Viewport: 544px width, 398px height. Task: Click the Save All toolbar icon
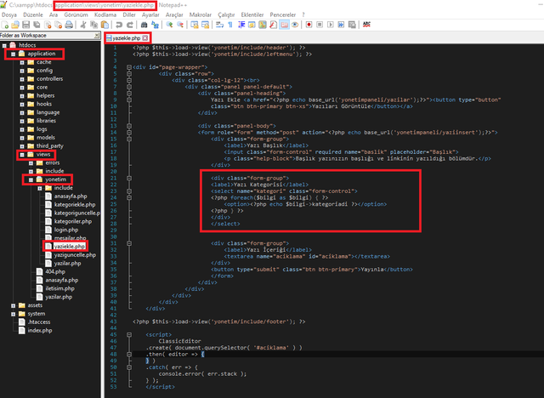click(x=37, y=25)
